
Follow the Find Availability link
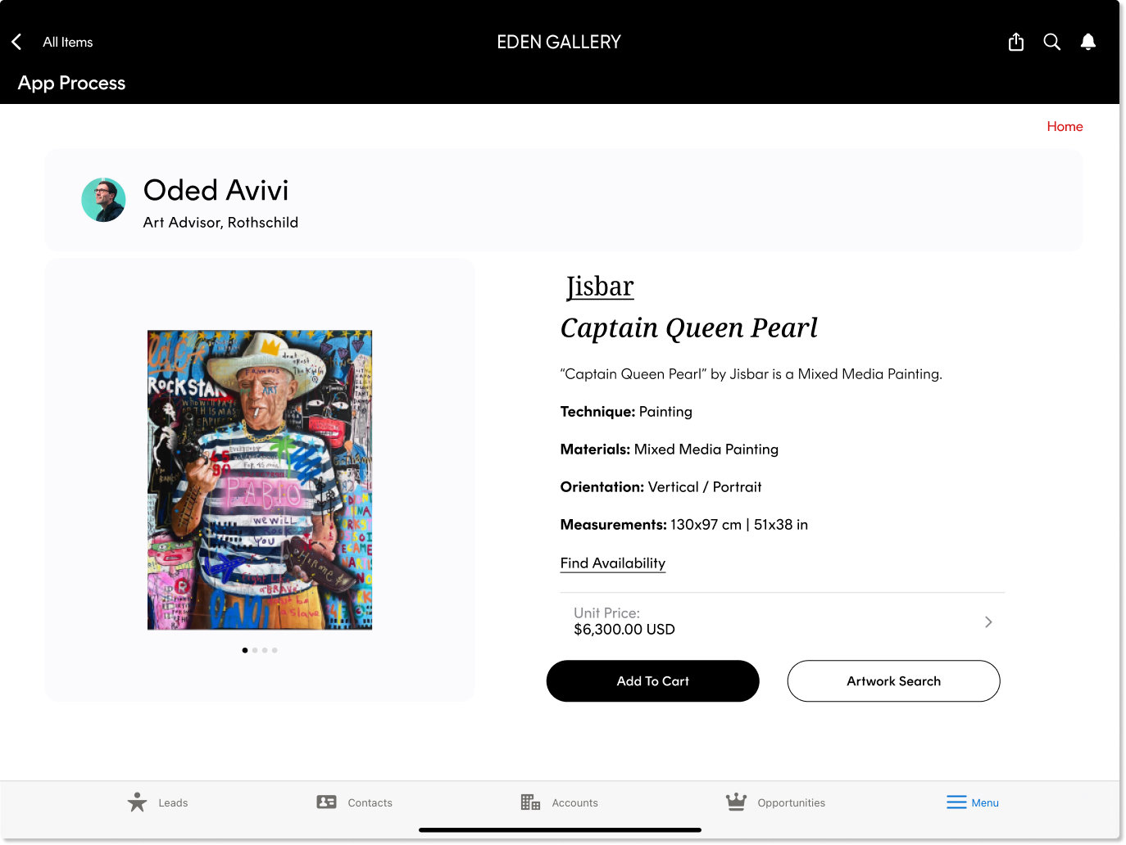click(613, 563)
